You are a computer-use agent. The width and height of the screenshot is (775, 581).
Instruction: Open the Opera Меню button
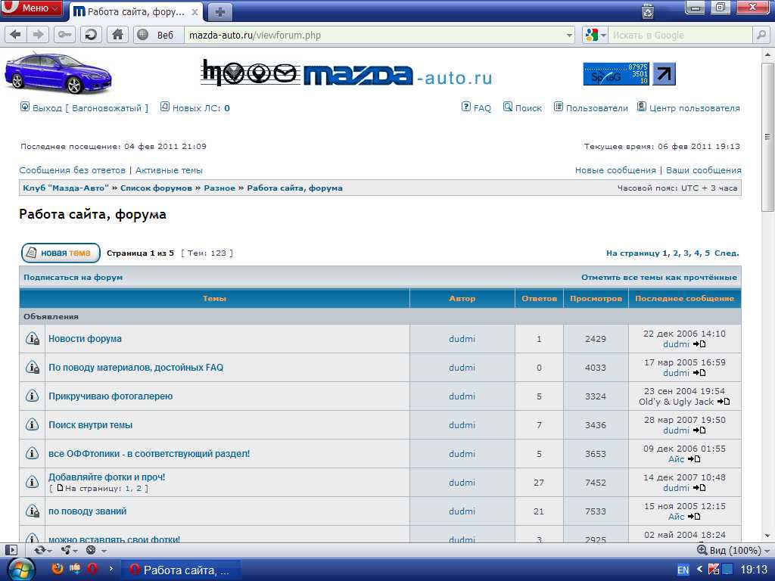point(32,8)
